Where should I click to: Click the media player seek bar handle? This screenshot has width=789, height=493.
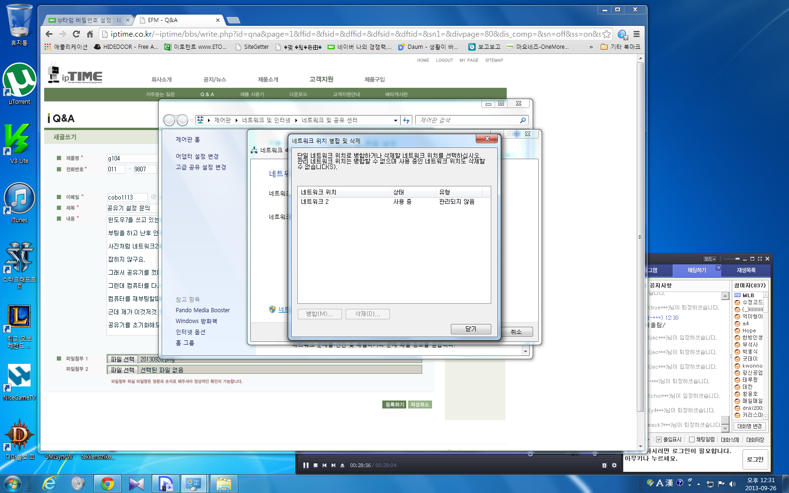pos(530,454)
